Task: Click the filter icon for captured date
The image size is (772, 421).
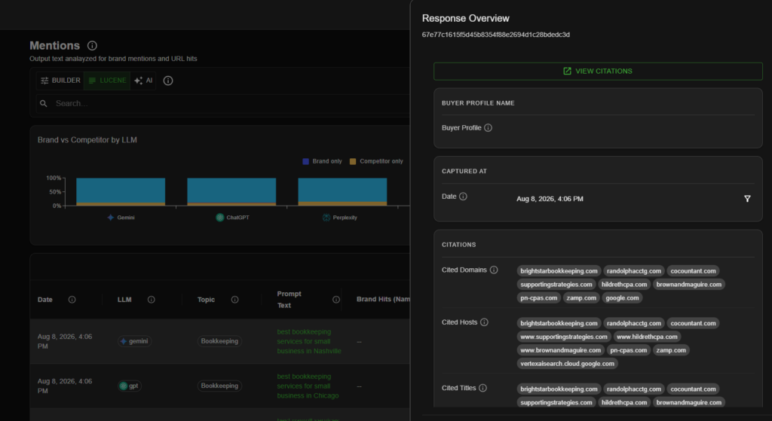Action: [747, 199]
